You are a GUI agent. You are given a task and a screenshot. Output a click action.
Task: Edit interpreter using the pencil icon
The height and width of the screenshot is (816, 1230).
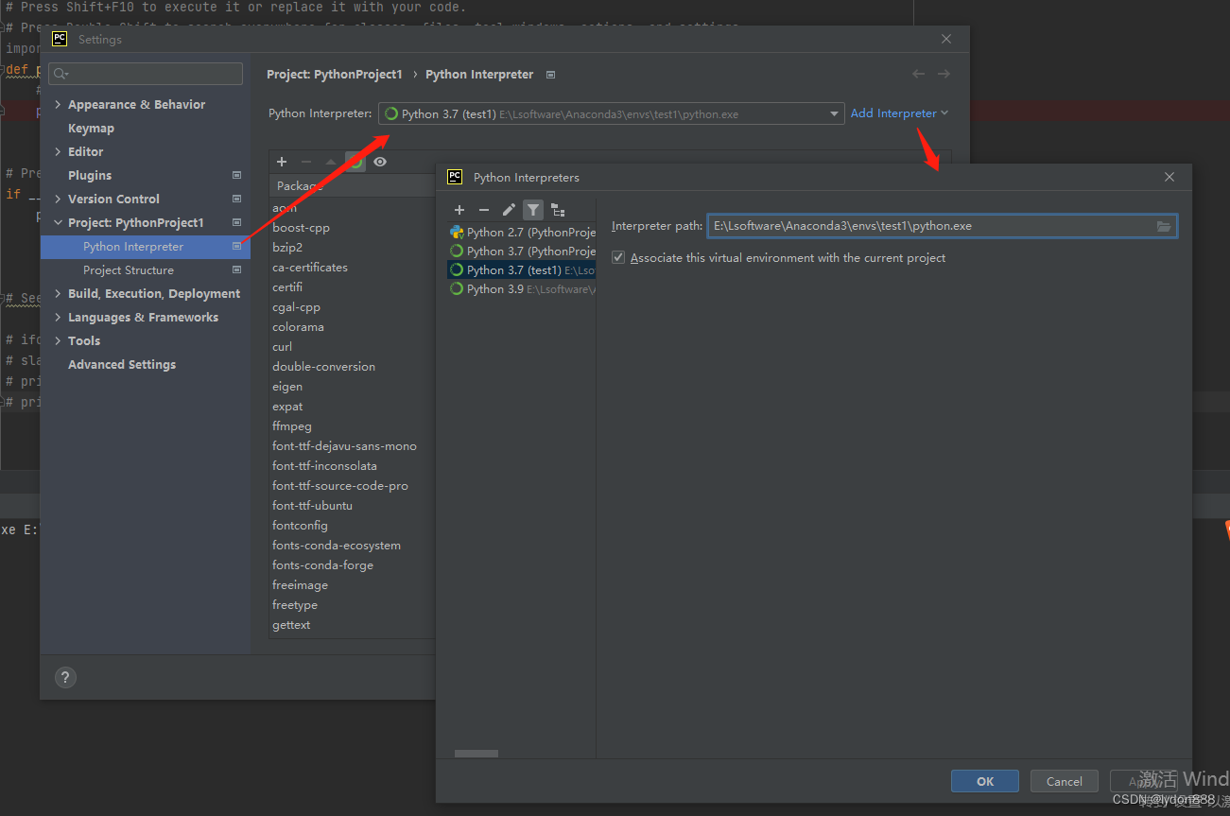[x=509, y=210]
